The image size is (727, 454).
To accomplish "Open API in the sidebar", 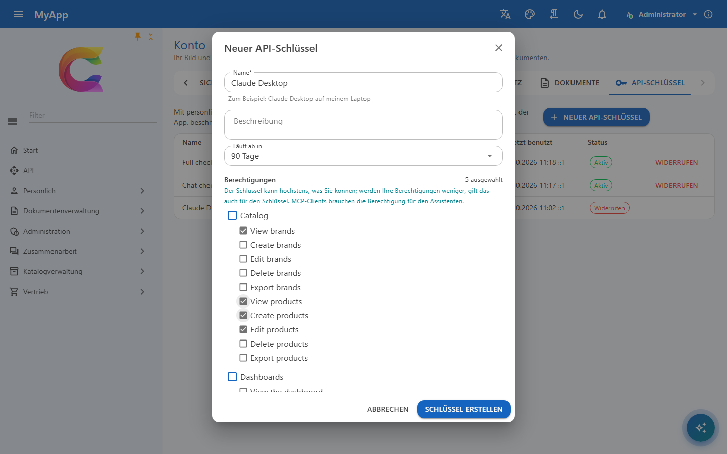I will coord(81,171).
